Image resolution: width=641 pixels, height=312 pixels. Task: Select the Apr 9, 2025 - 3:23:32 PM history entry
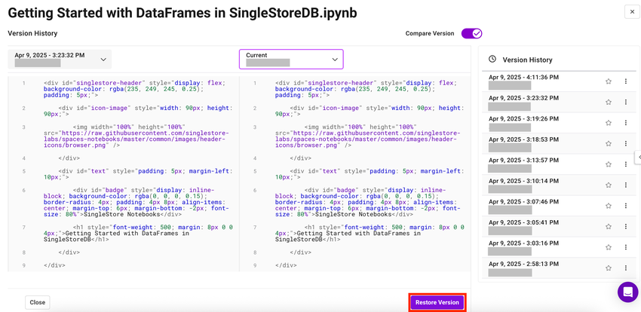click(559, 102)
